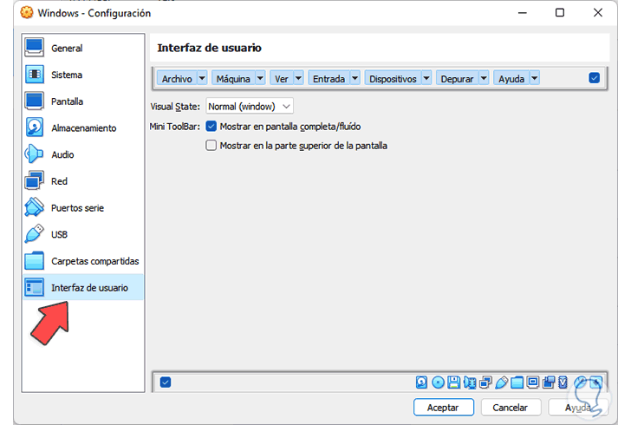Click the recording status bar indicator

pyautogui.click(x=549, y=382)
